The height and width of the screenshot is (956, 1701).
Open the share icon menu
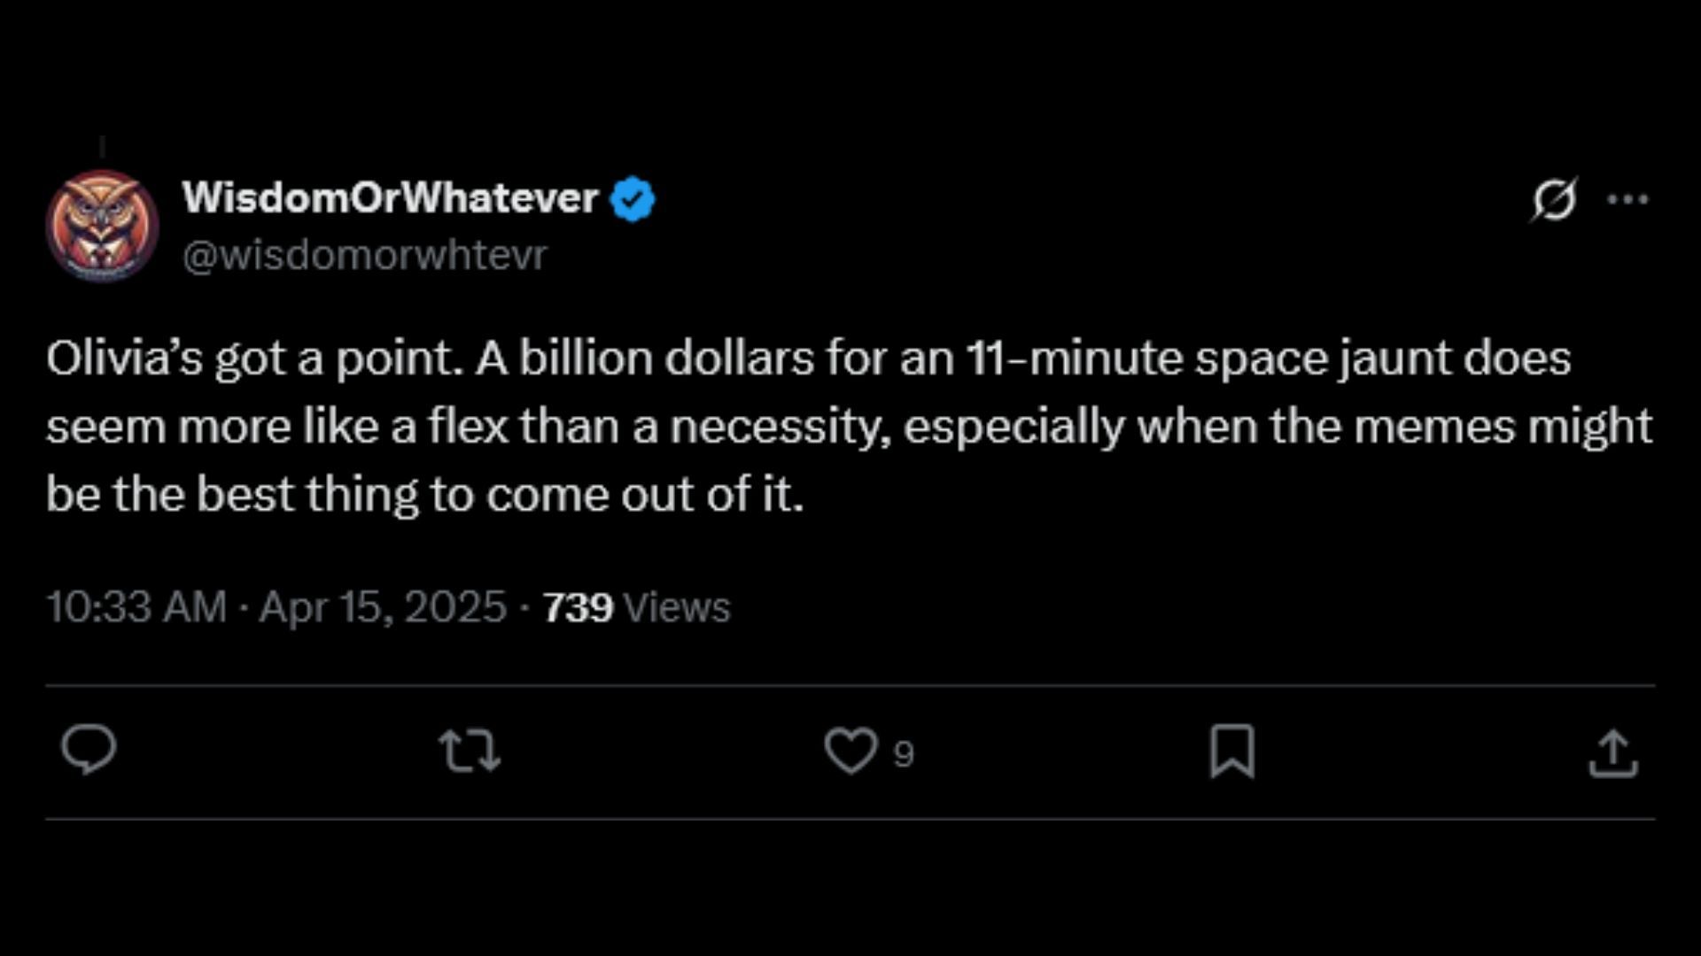(x=1612, y=753)
